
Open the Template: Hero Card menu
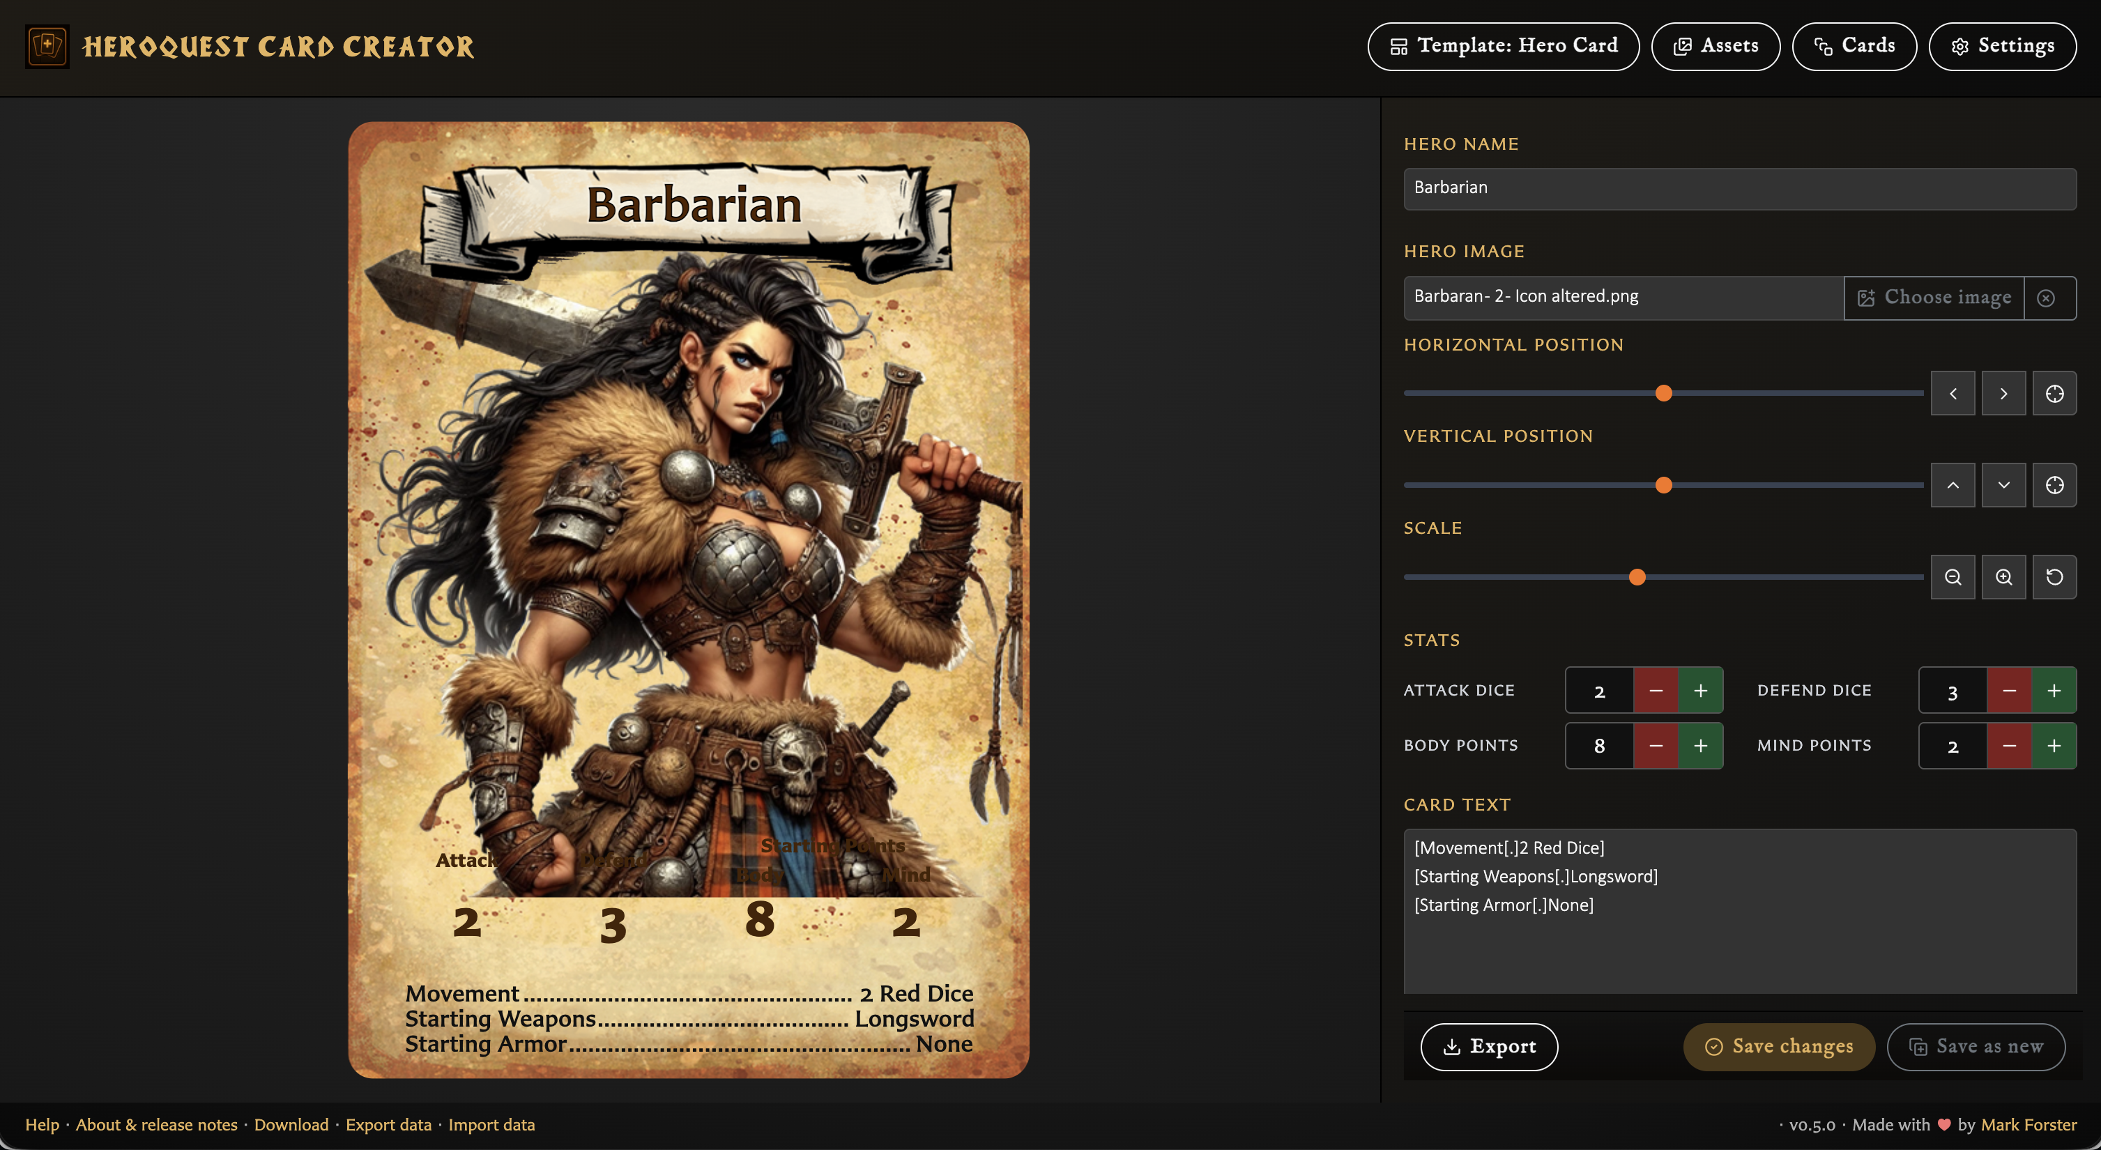point(1502,47)
